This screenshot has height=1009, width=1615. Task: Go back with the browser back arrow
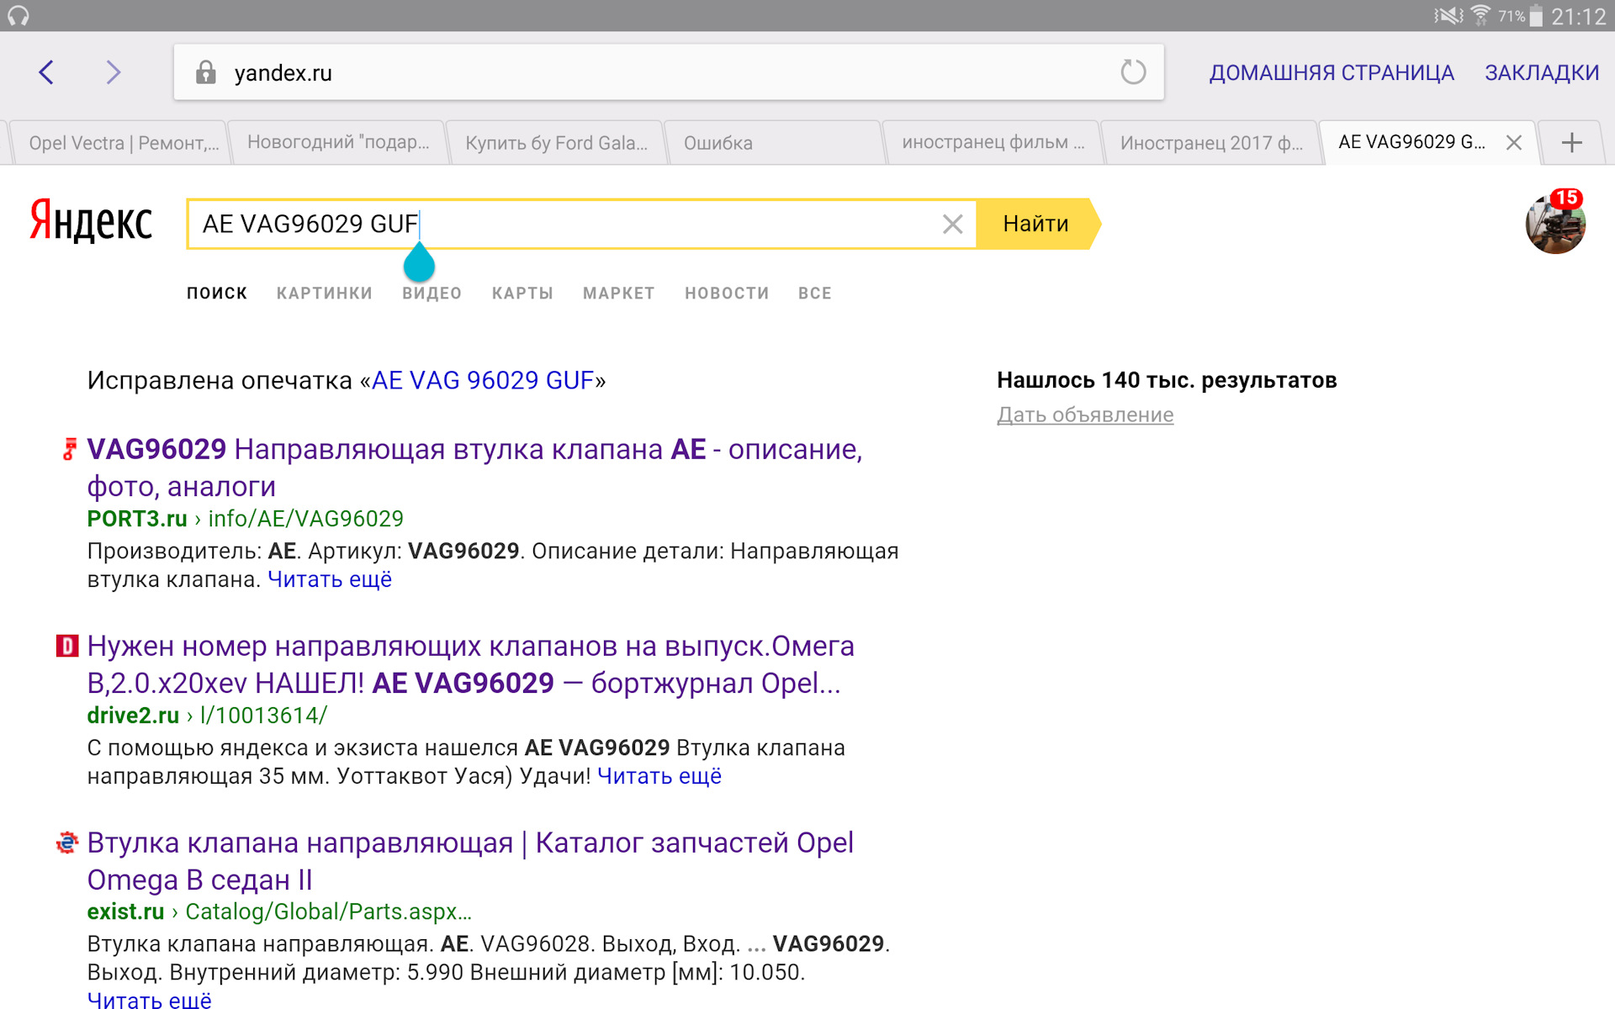(46, 72)
